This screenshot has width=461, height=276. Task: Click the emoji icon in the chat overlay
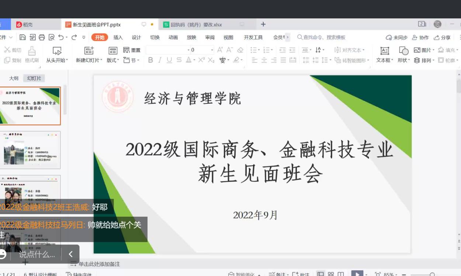[2, 254]
